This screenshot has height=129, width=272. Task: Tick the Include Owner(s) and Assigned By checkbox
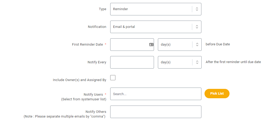coord(113,78)
